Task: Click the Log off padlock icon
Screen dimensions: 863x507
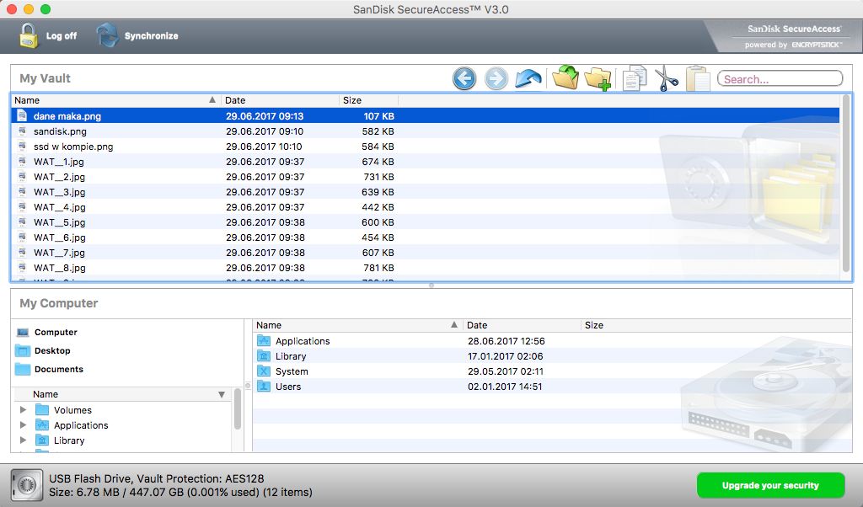Action: point(29,35)
